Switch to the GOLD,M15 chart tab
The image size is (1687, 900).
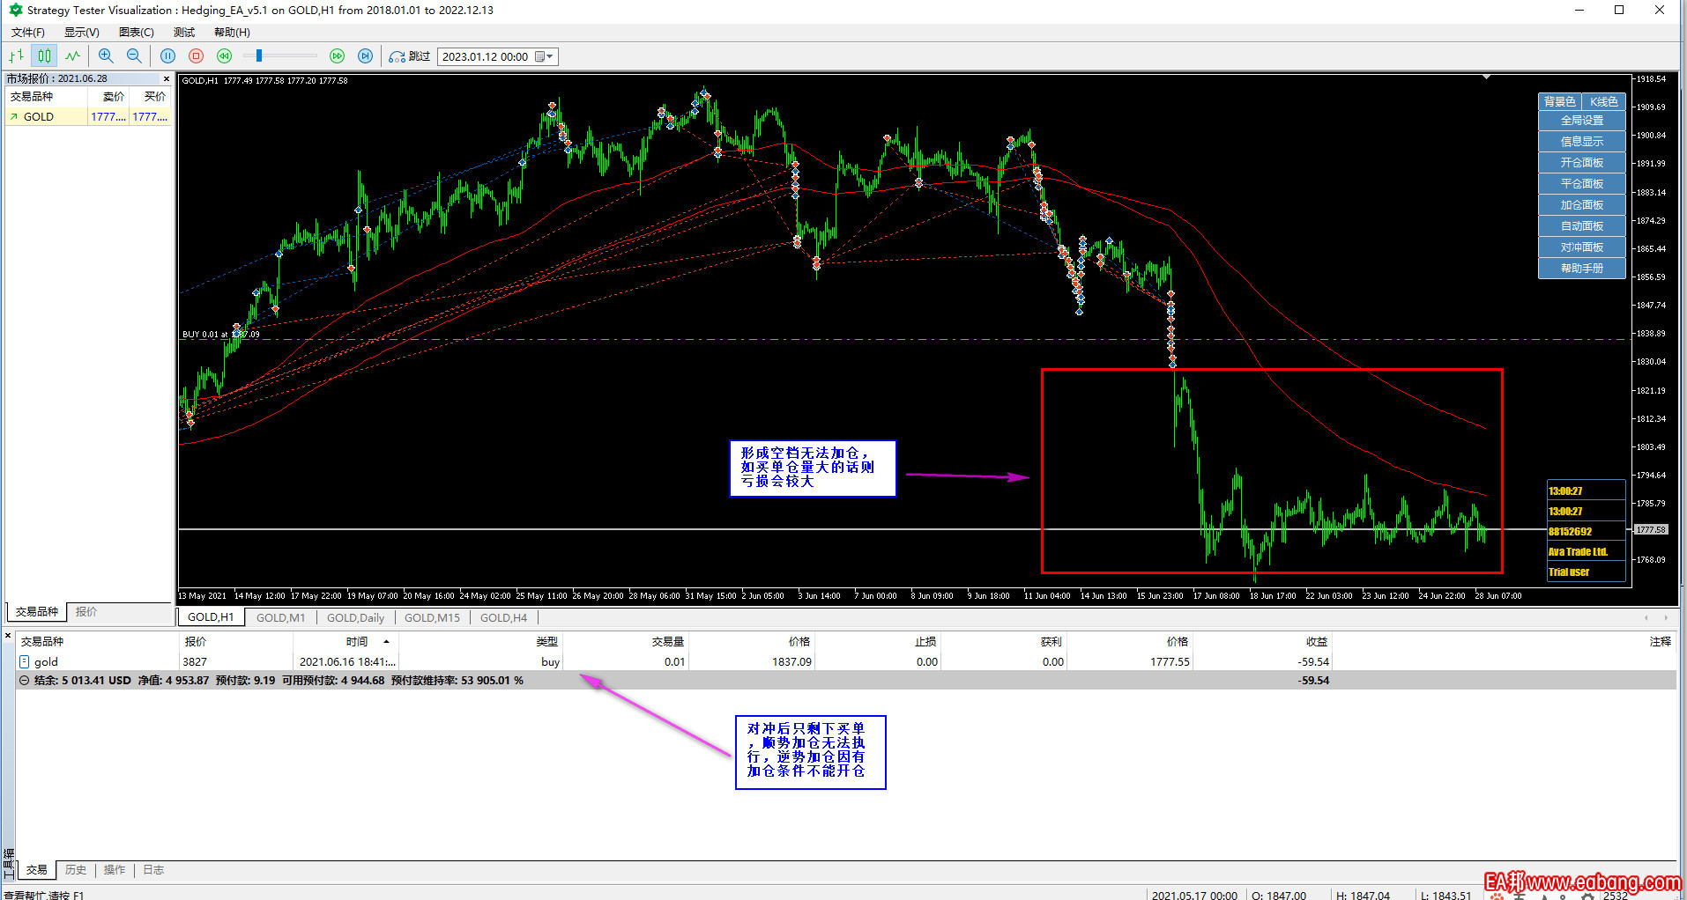click(x=432, y=617)
